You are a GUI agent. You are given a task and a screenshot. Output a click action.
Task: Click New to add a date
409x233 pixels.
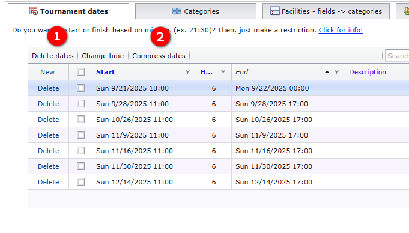pyautogui.click(x=47, y=72)
